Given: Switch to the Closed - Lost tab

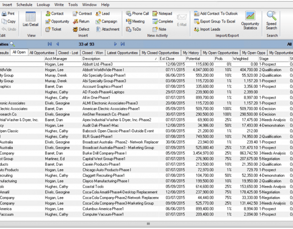Looking at the screenshot, I should (68, 53).
